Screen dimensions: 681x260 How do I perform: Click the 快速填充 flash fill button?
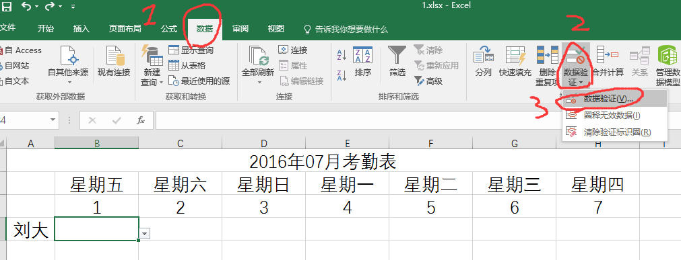coord(515,62)
